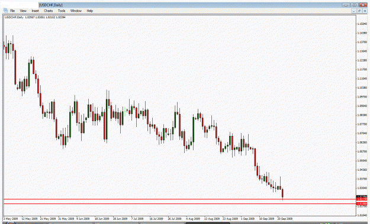Click the 1.03040 price axis label
Screen dimensions: 370x224
pos(362,188)
